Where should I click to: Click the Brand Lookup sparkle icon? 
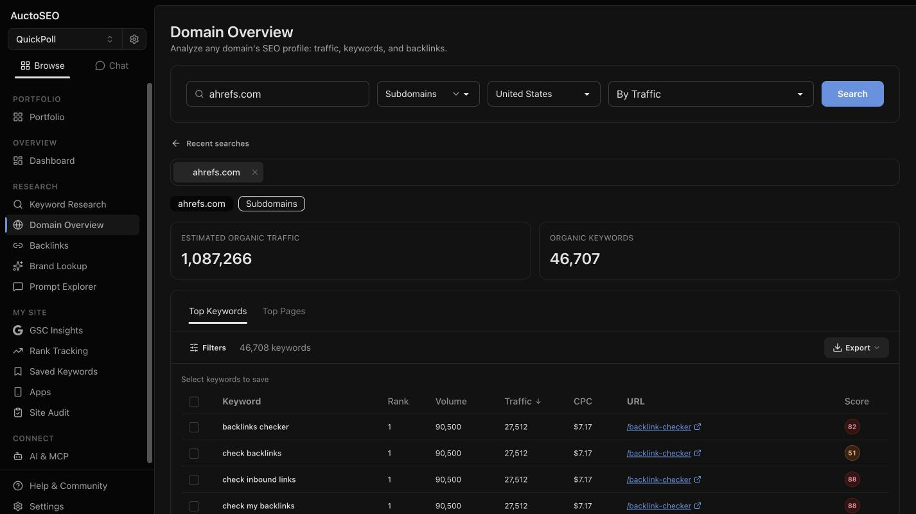pyautogui.click(x=18, y=266)
